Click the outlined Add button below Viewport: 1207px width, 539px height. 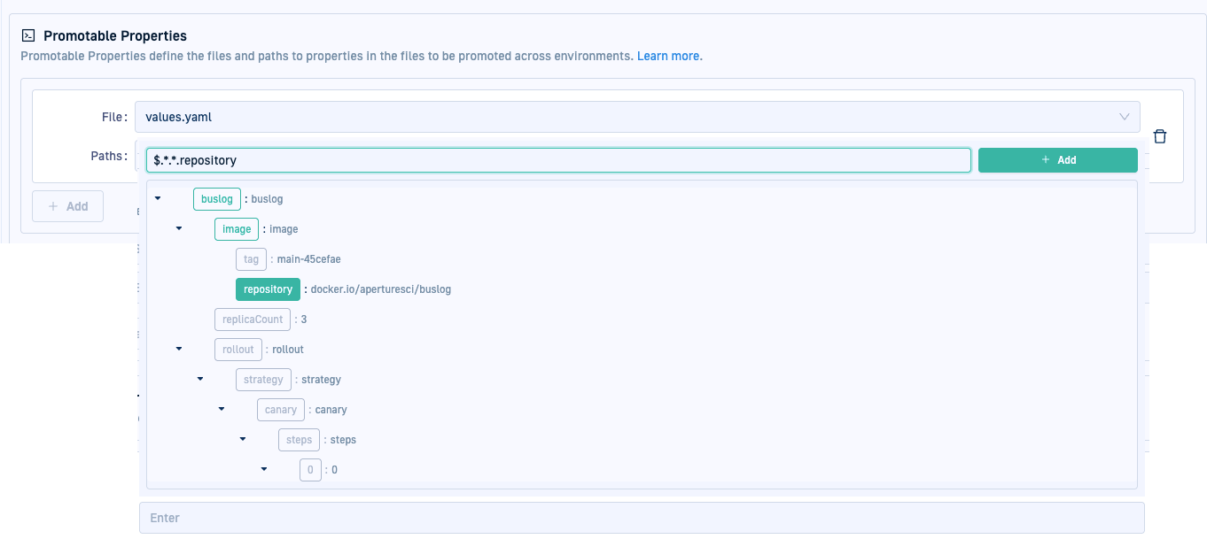point(67,206)
